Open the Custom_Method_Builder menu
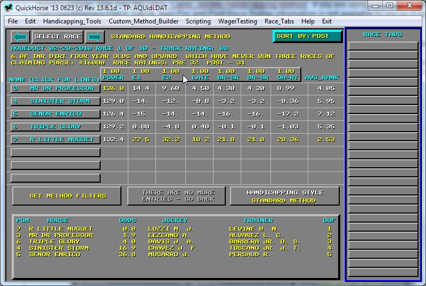426x286 pixels. click(144, 21)
